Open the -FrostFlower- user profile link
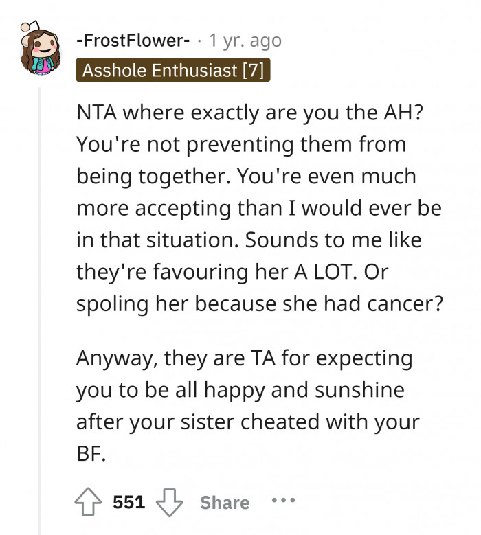Image resolution: width=481 pixels, height=535 pixels. pyautogui.click(x=133, y=41)
